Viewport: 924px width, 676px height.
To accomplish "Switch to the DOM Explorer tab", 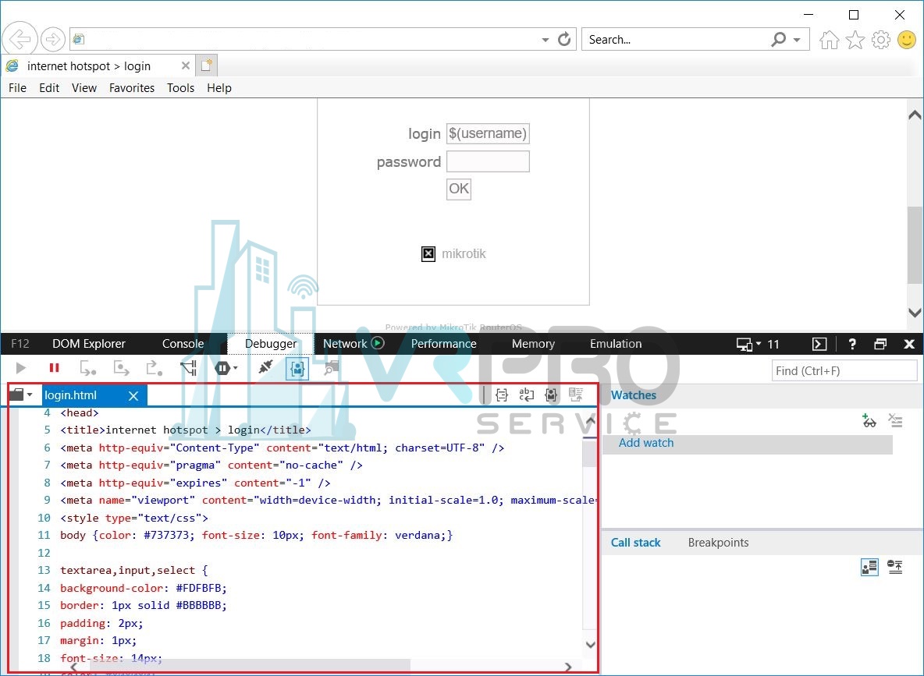I will (x=89, y=344).
